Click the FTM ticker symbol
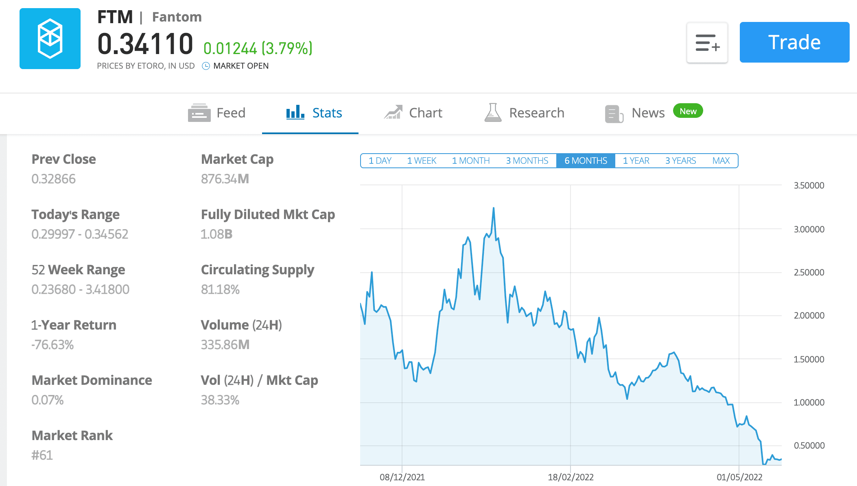Image resolution: width=857 pixels, height=486 pixels. click(115, 17)
